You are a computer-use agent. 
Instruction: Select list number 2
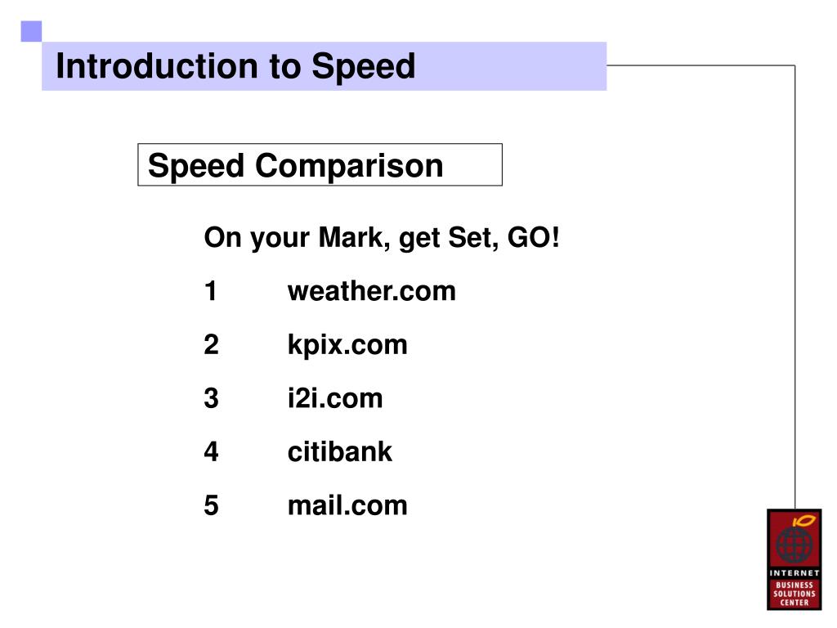[x=211, y=345]
